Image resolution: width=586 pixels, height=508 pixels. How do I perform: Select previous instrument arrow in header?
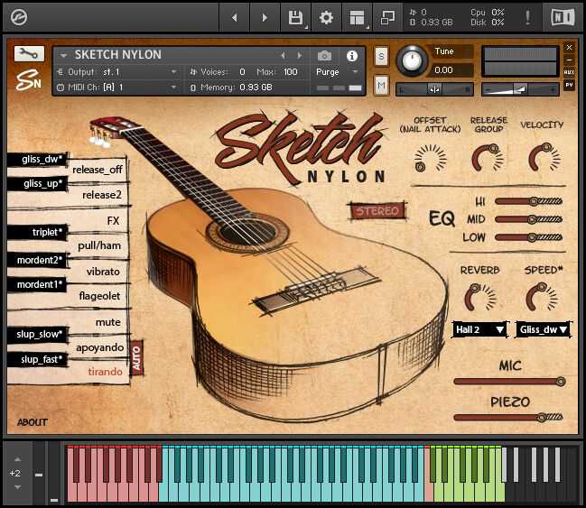[x=283, y=56]
